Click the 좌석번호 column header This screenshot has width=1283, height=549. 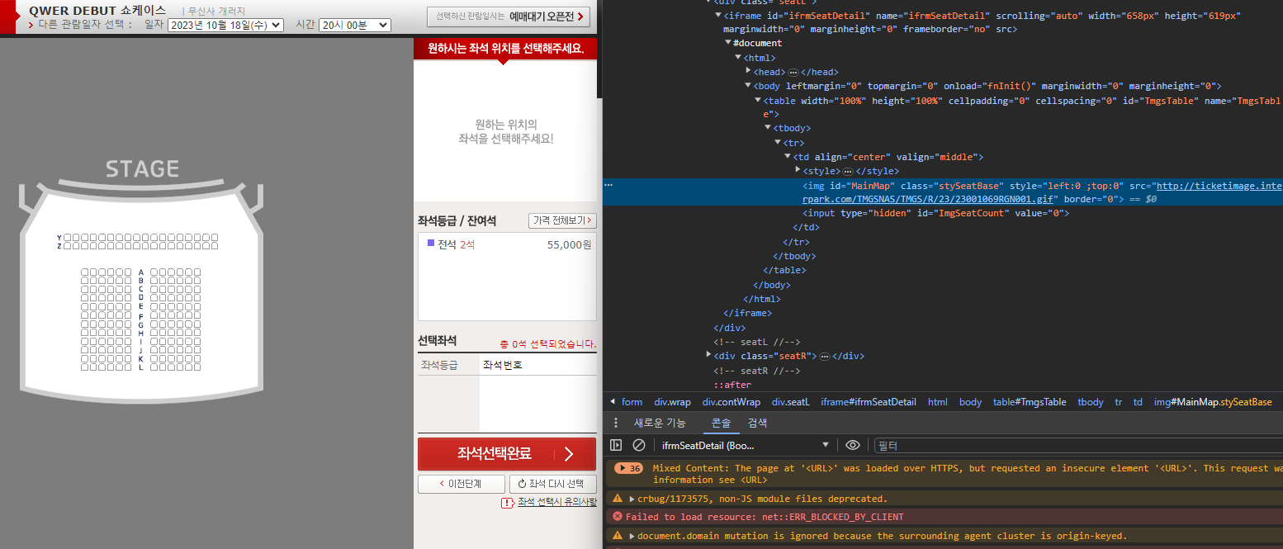tap(503, 365)
